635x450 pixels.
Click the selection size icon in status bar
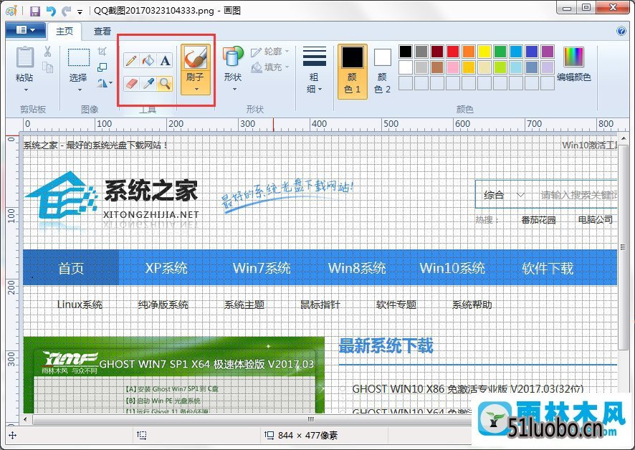[x=141, y=435]
